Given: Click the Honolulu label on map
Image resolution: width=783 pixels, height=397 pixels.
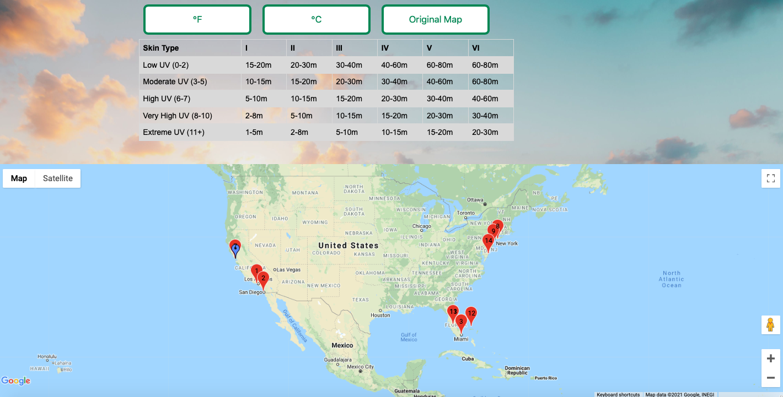Looking at the screenshot, I should [x=47, y=356].
